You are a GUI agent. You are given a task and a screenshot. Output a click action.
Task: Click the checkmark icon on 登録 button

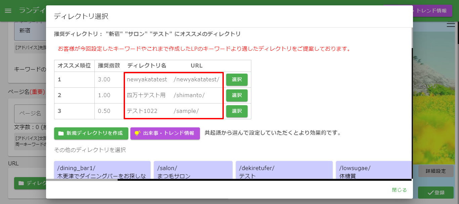430,193
